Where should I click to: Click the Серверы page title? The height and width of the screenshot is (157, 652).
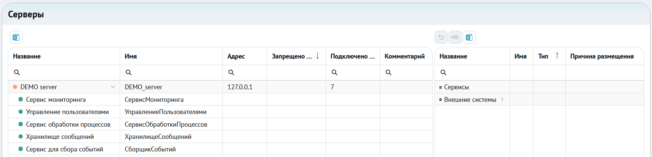tap(26, 14)
